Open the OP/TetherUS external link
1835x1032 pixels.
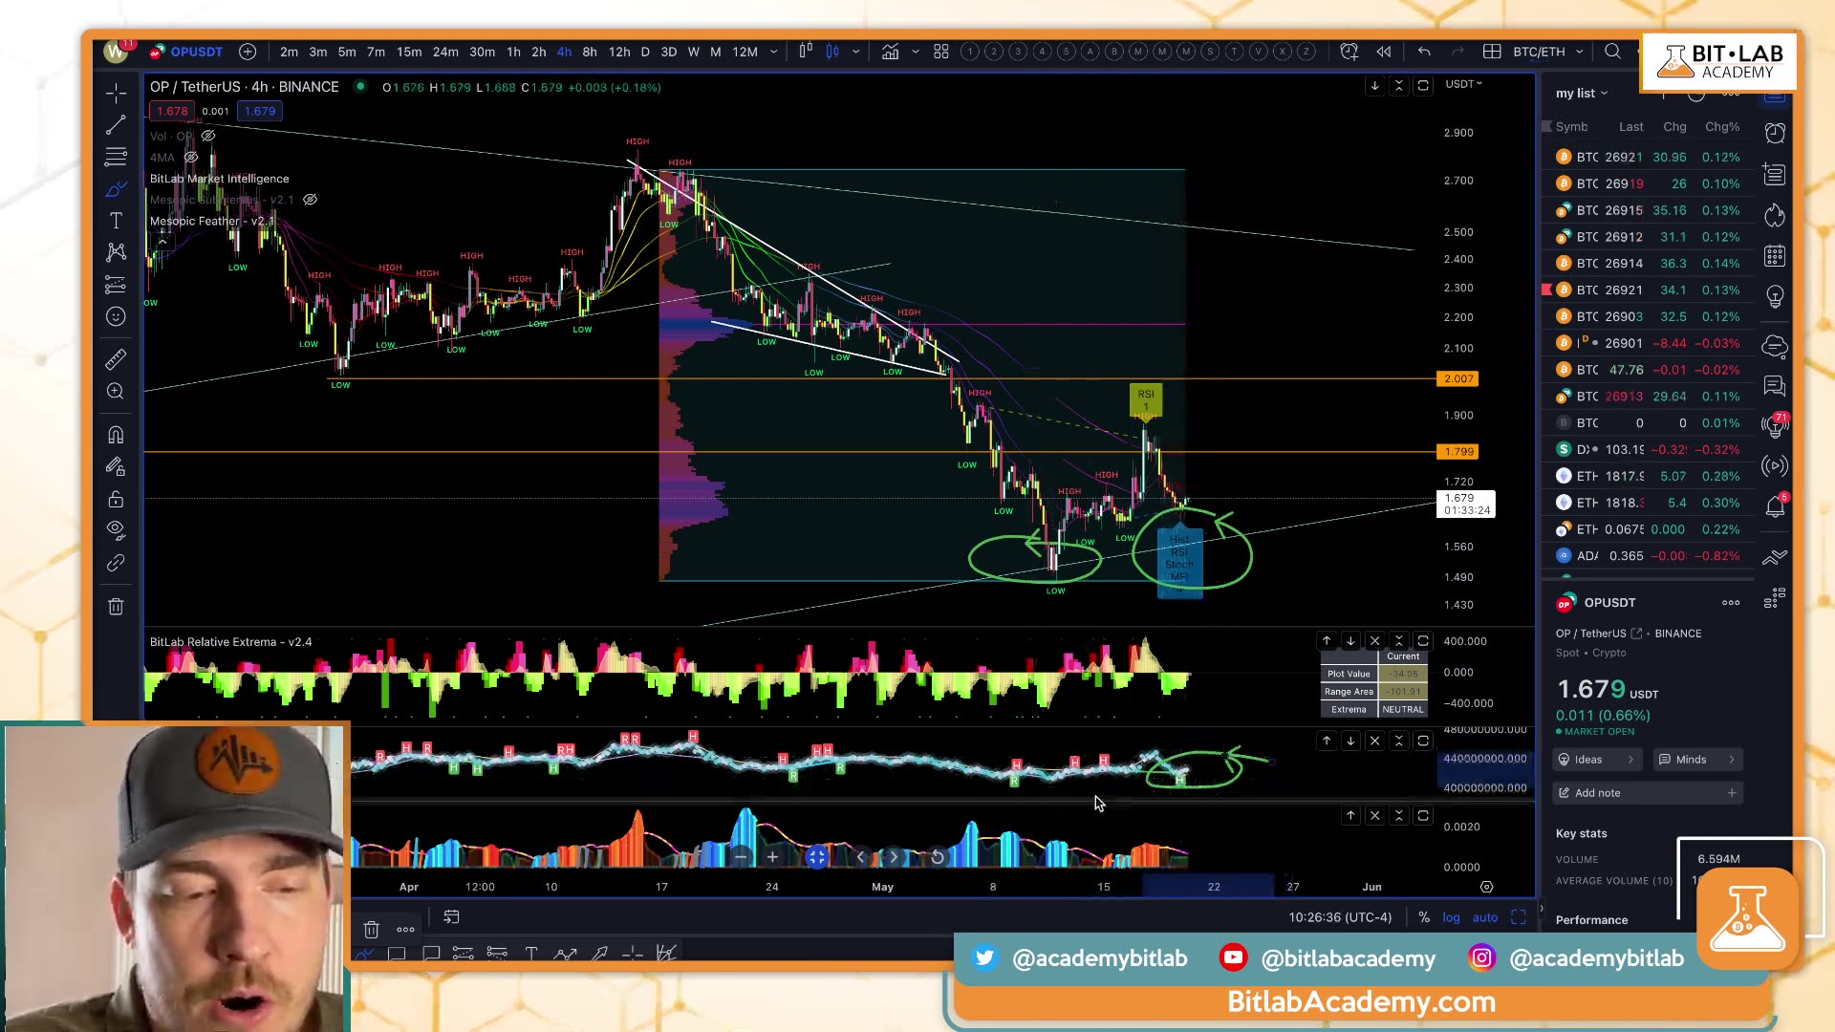(x=1638, y=633)
